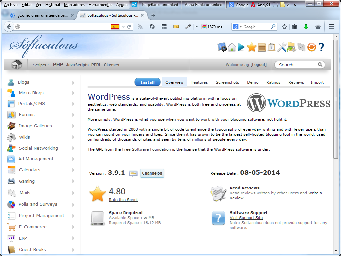Expand the Ad Management category arrow
Viewport: 341px width, 256px height.
pyautogui.click(x=73, y=159)
